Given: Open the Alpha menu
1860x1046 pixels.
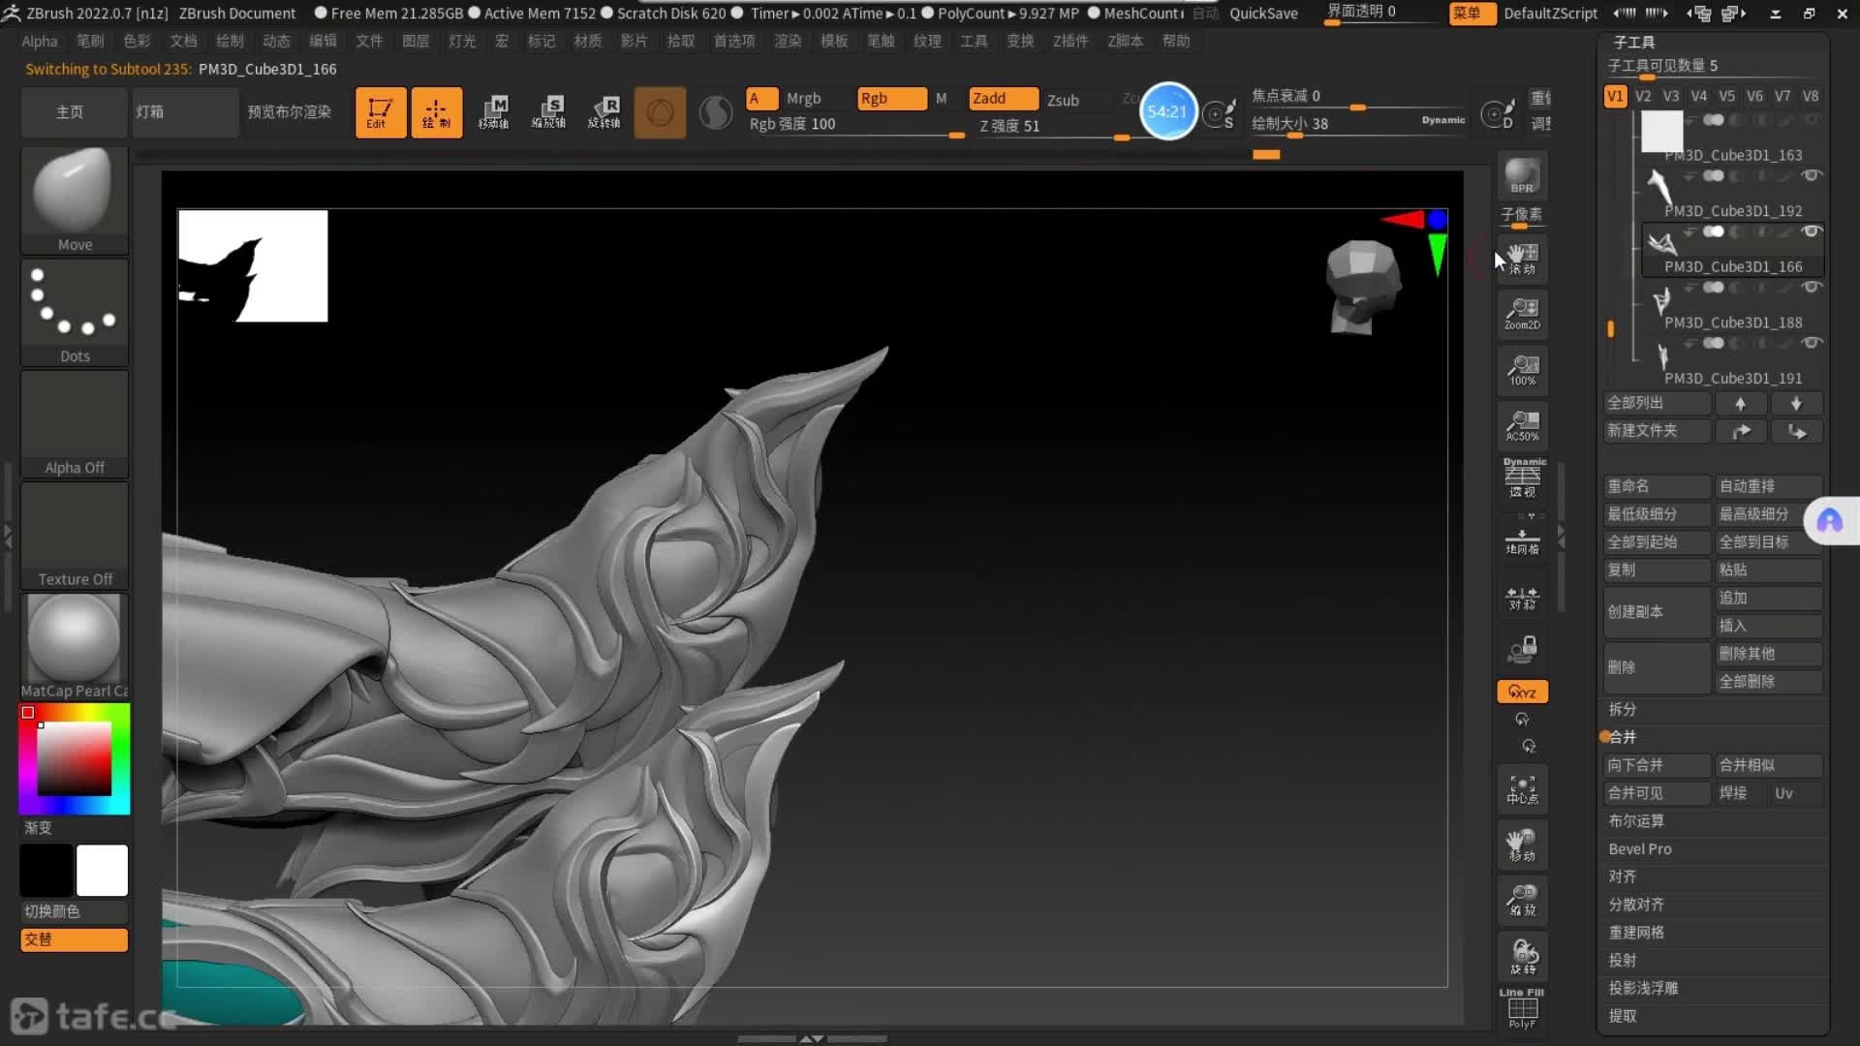Looking at the screenshot, I should pos(40,41).
